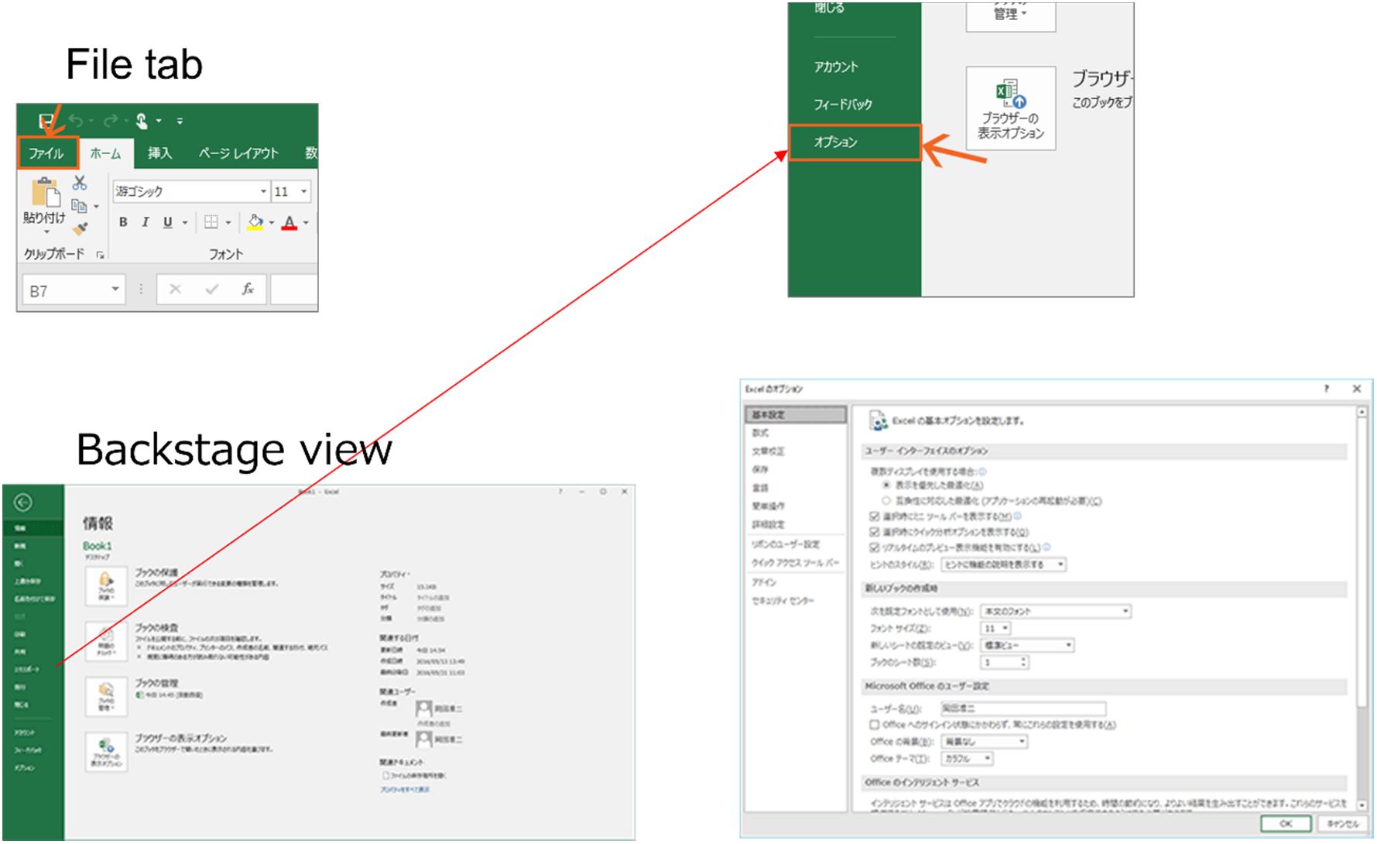The height and width of the screenshot is (844, 1377).
Task: Click the help question mark in Excel Options dialog
Action: click(1327, 389)
